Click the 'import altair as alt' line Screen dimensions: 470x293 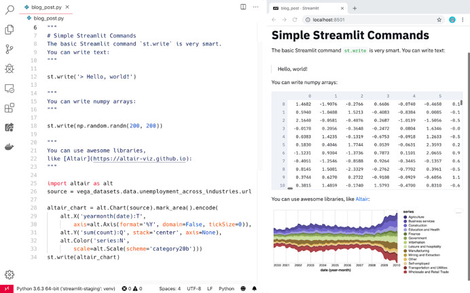pos(79,183)
